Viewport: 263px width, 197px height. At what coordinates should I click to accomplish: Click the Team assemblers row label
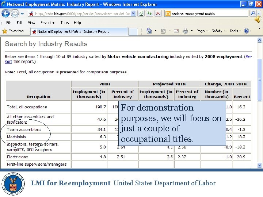tap(24, 130)
